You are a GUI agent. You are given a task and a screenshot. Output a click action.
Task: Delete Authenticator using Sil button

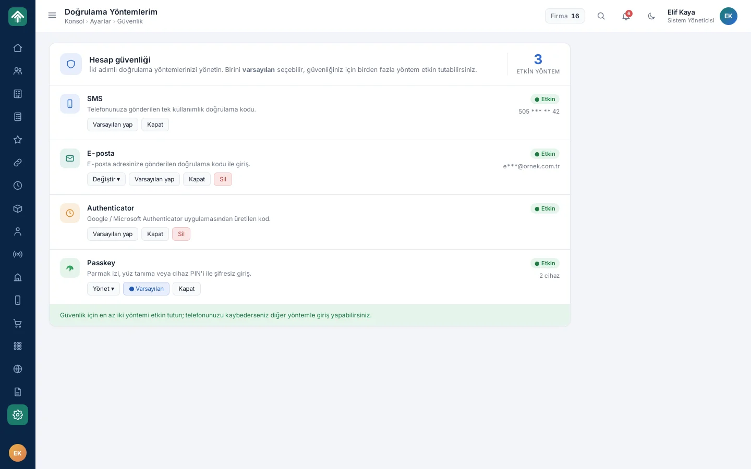[181, 234]
